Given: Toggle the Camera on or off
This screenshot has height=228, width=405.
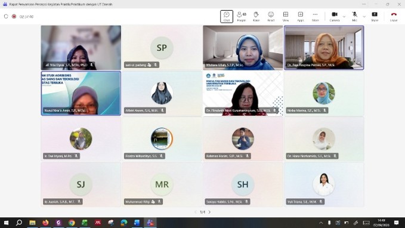Looking at the screenshot, I should 335,17.
